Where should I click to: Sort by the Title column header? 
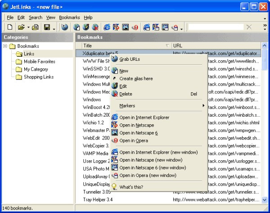point(127,45)
